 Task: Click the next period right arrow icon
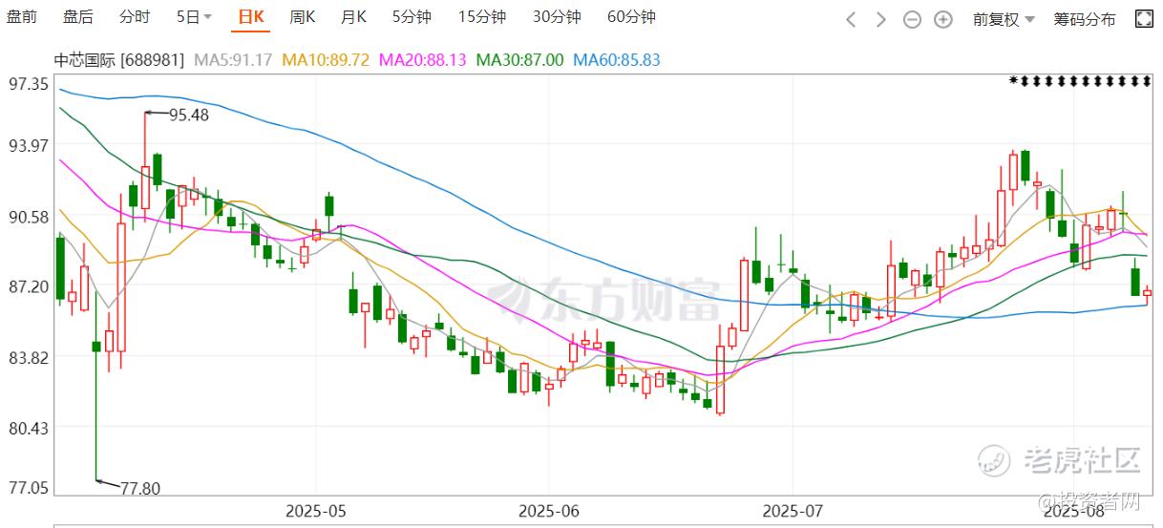[x=881, y=18]
